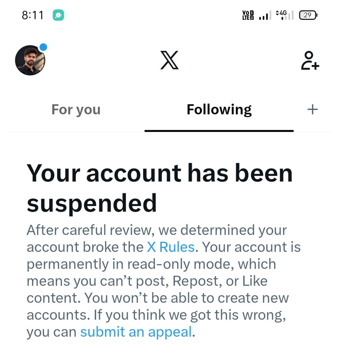Tap the blue notification dot on avatar
The height and width of the screenshot is (359, 339).
tap(43, 47)
